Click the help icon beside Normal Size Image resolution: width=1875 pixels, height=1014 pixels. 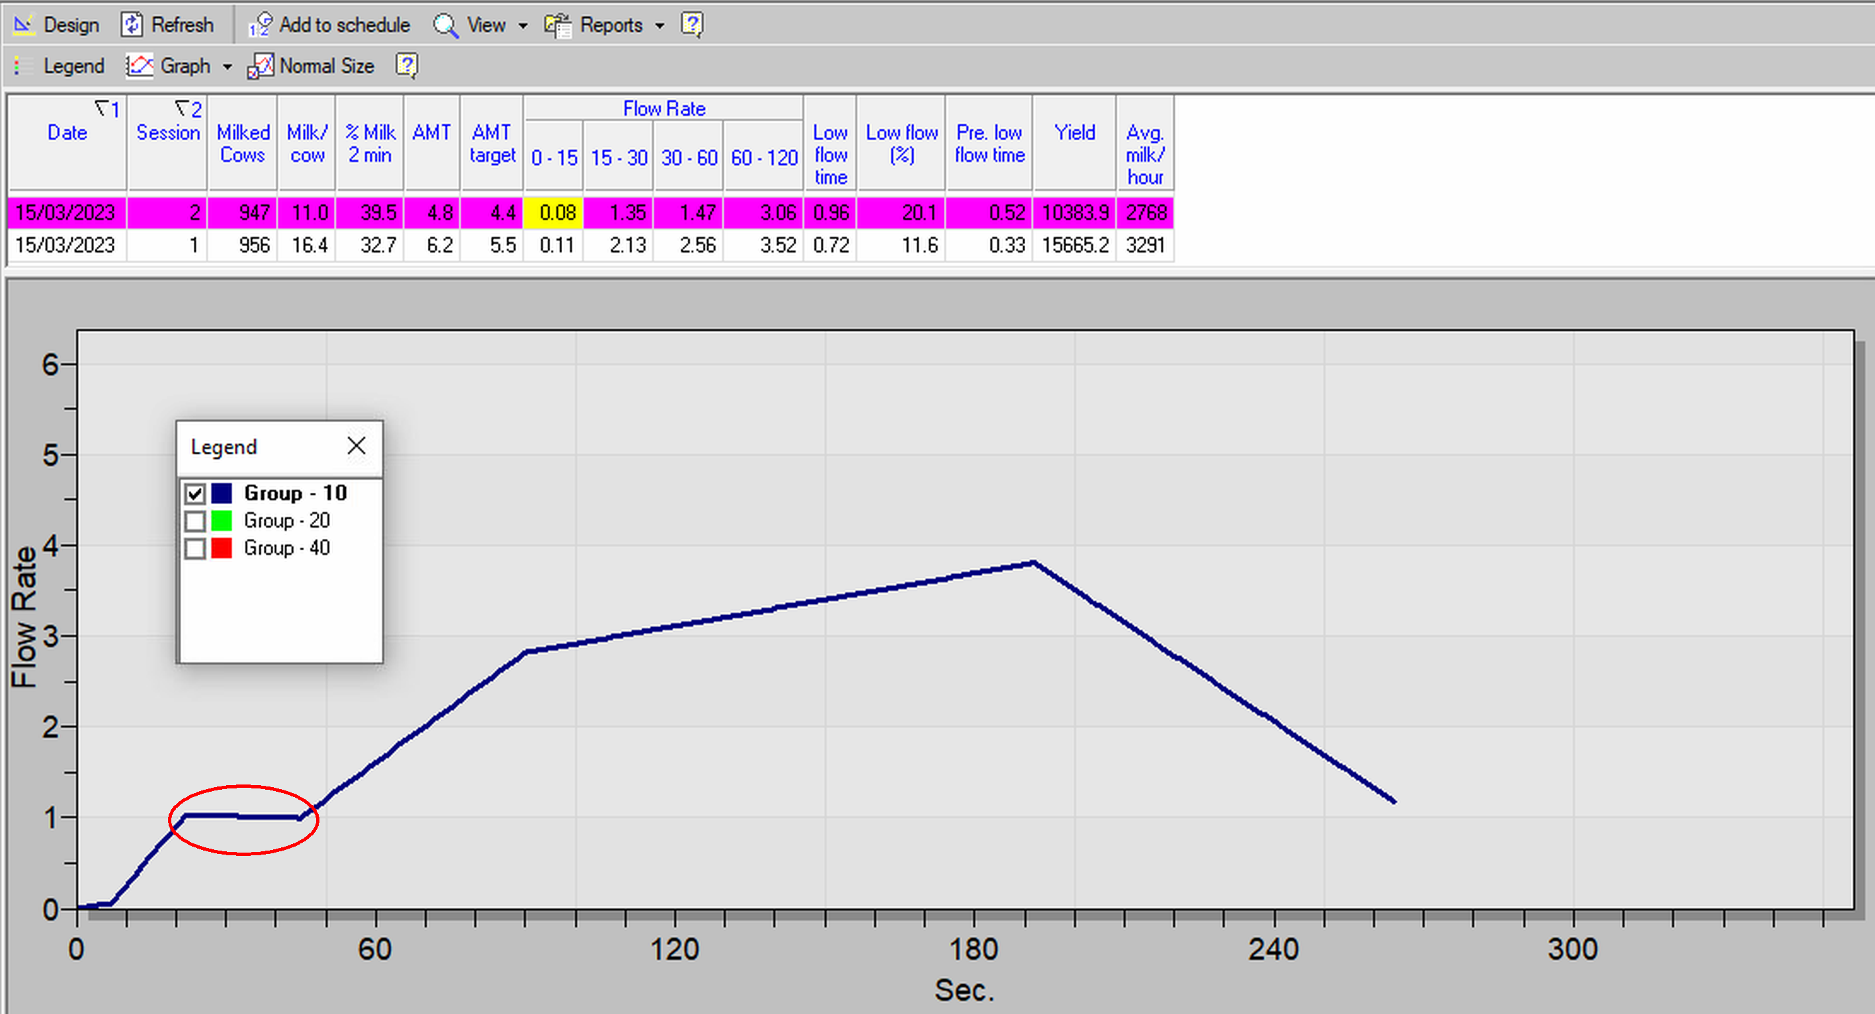[406, 65]
